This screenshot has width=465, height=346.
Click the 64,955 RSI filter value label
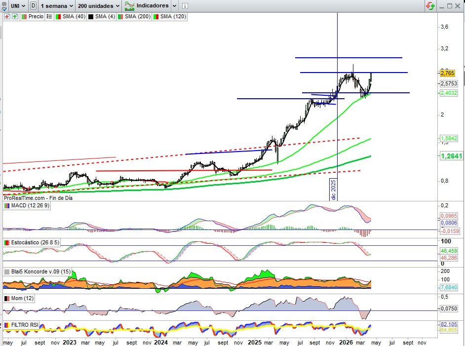449,330
